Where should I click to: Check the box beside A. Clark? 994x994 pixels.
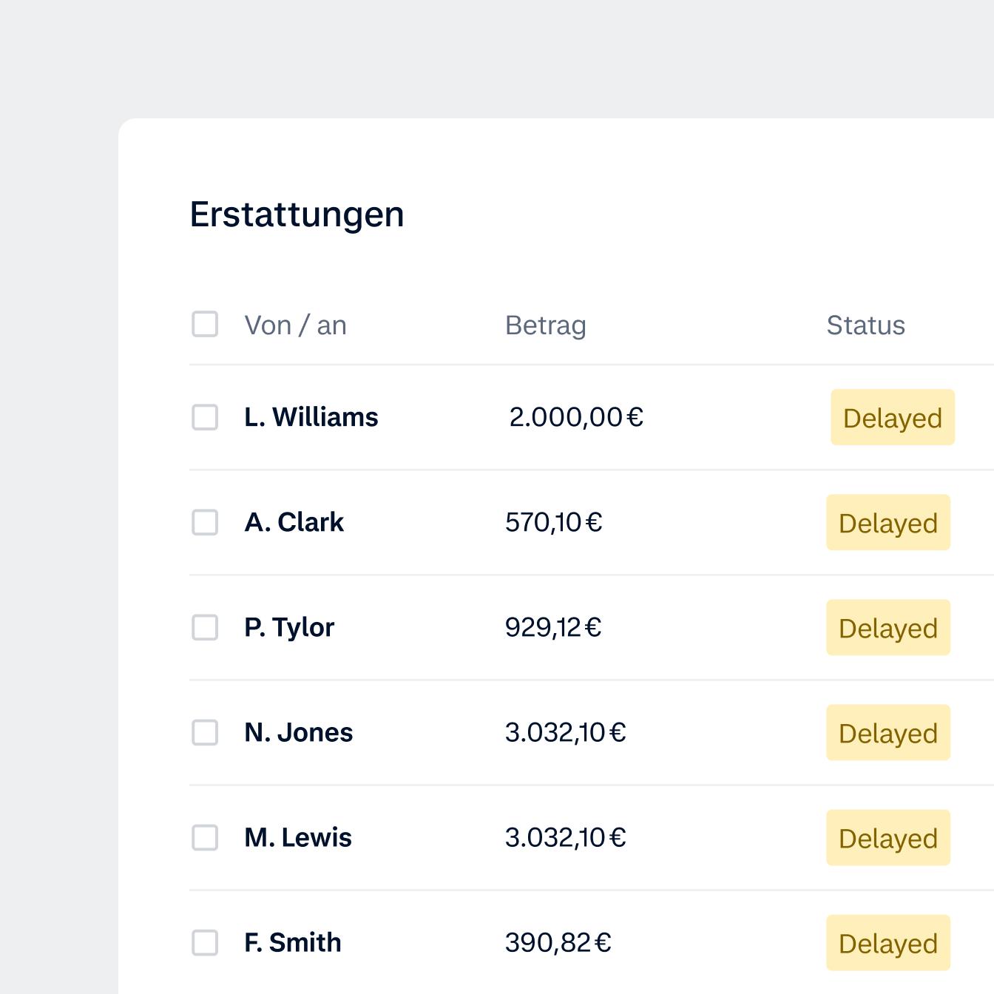click(205, 522)
